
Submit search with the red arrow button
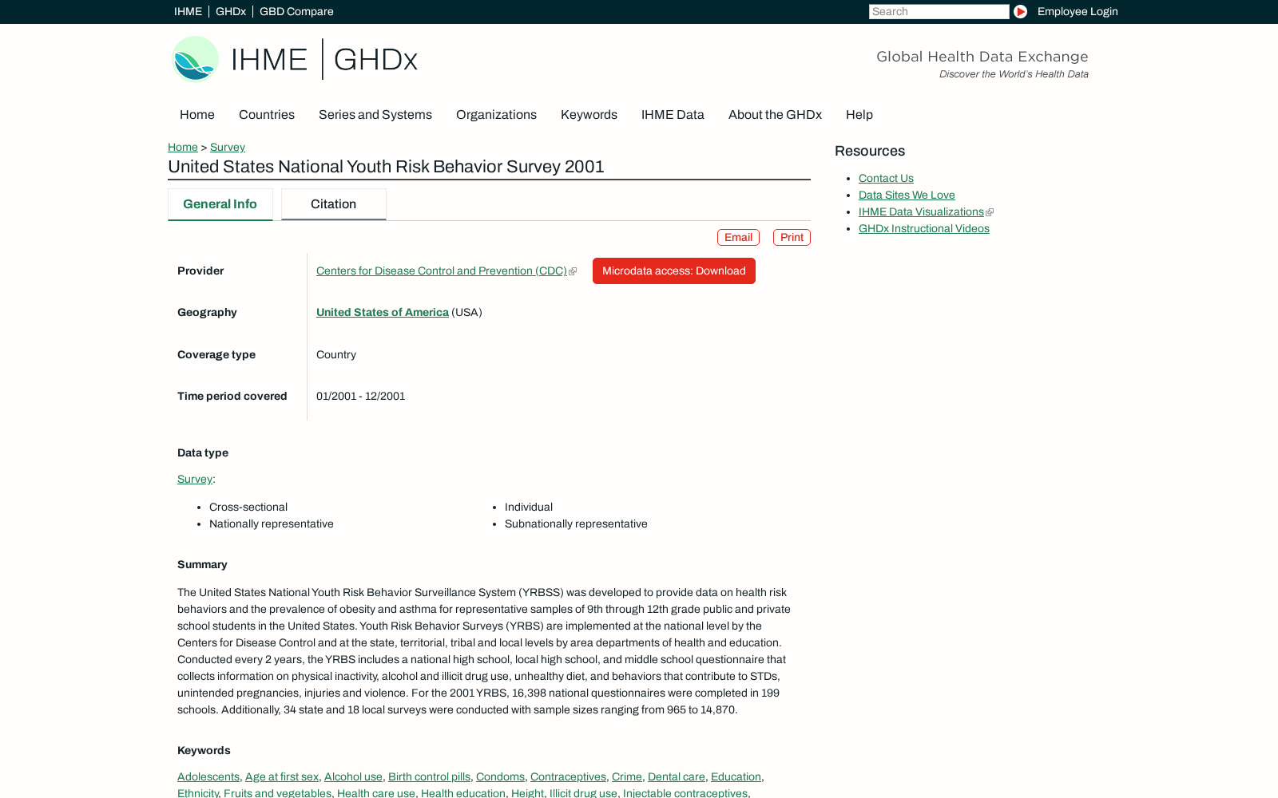1020,11
